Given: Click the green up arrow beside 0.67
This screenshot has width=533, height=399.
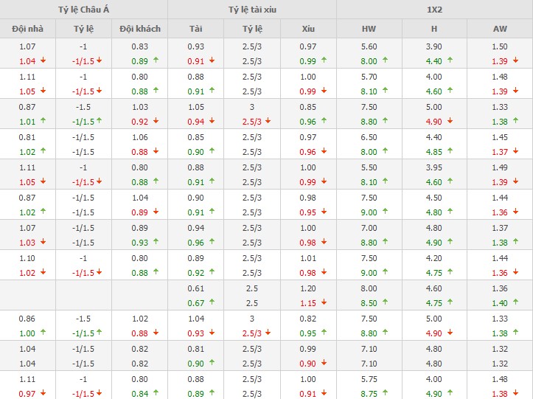Looking at the screenshot, I should (212, 303).
